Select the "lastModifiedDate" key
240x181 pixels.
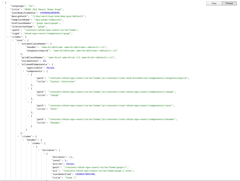[24, 13]
